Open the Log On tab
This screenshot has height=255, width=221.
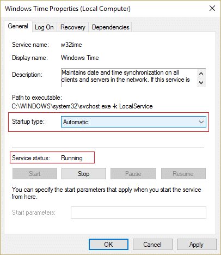(x=44, y=27)
